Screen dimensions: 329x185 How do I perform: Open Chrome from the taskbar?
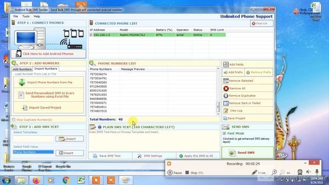[x=66, y=180]
